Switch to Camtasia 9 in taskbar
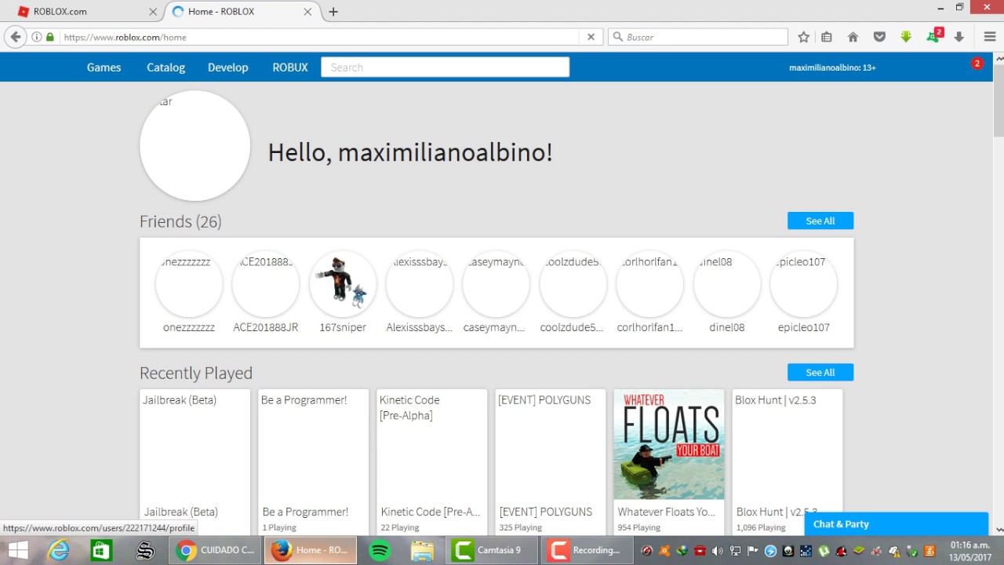Image resolution: width=1004 pixels, height=565 pixels. click(490, 550)
